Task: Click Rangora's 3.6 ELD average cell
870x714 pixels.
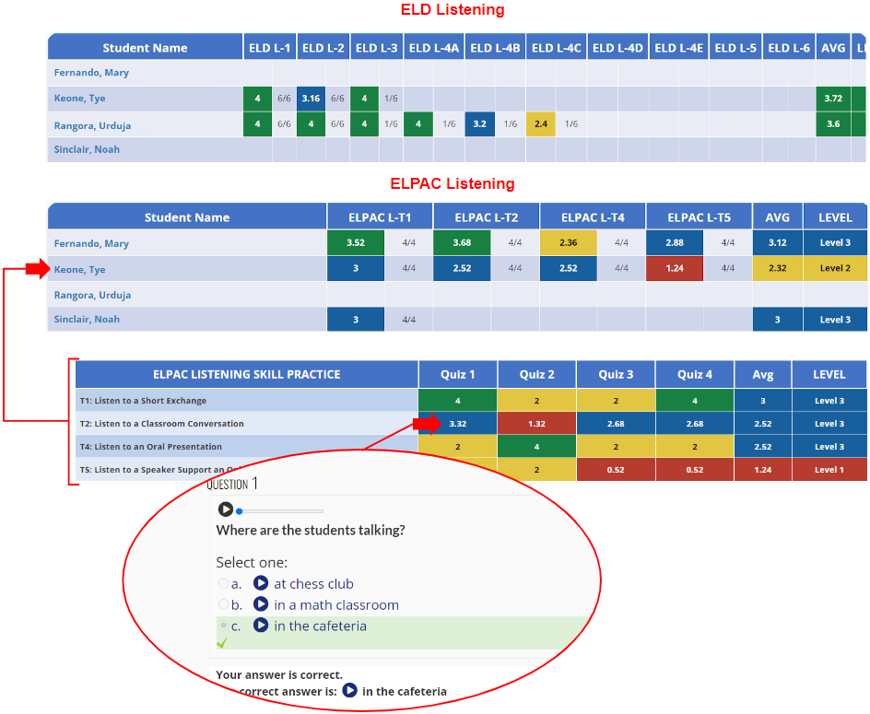Action: click(x=833, y=123)
